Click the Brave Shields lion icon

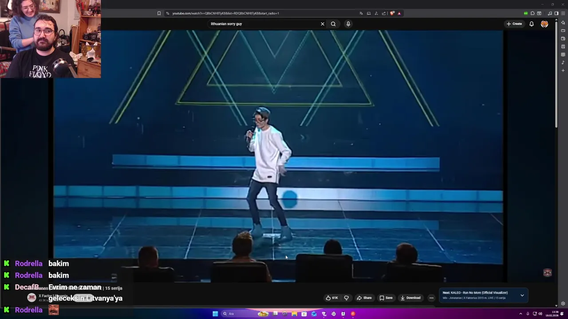coord(392,13)
